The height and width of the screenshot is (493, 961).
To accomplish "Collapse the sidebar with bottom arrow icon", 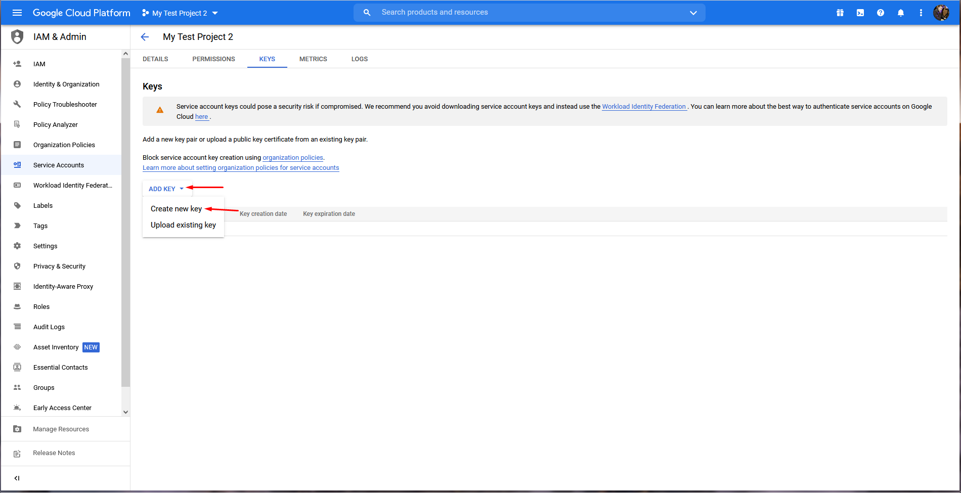I will click(x=17, y=478).
